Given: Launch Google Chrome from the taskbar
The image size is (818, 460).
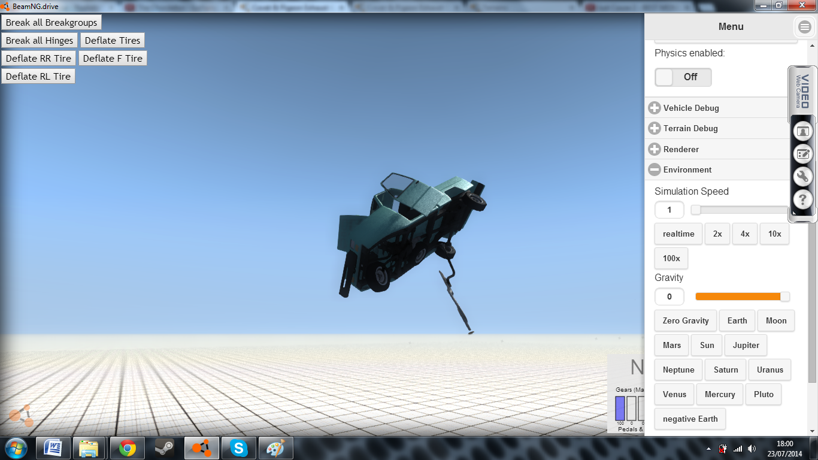Looking at the screenshot, I should coord(127,448).
